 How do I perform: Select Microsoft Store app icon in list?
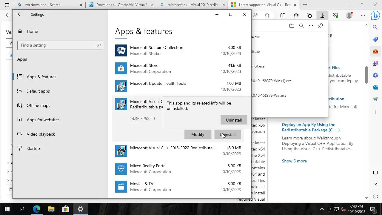tap(121, 68)
